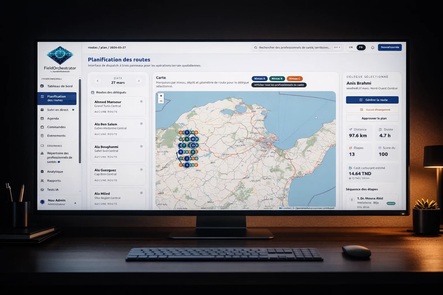Viewport: 443px width, 295px height.
Task: Select the Suivi en direct icon
Action: [42, 110]
